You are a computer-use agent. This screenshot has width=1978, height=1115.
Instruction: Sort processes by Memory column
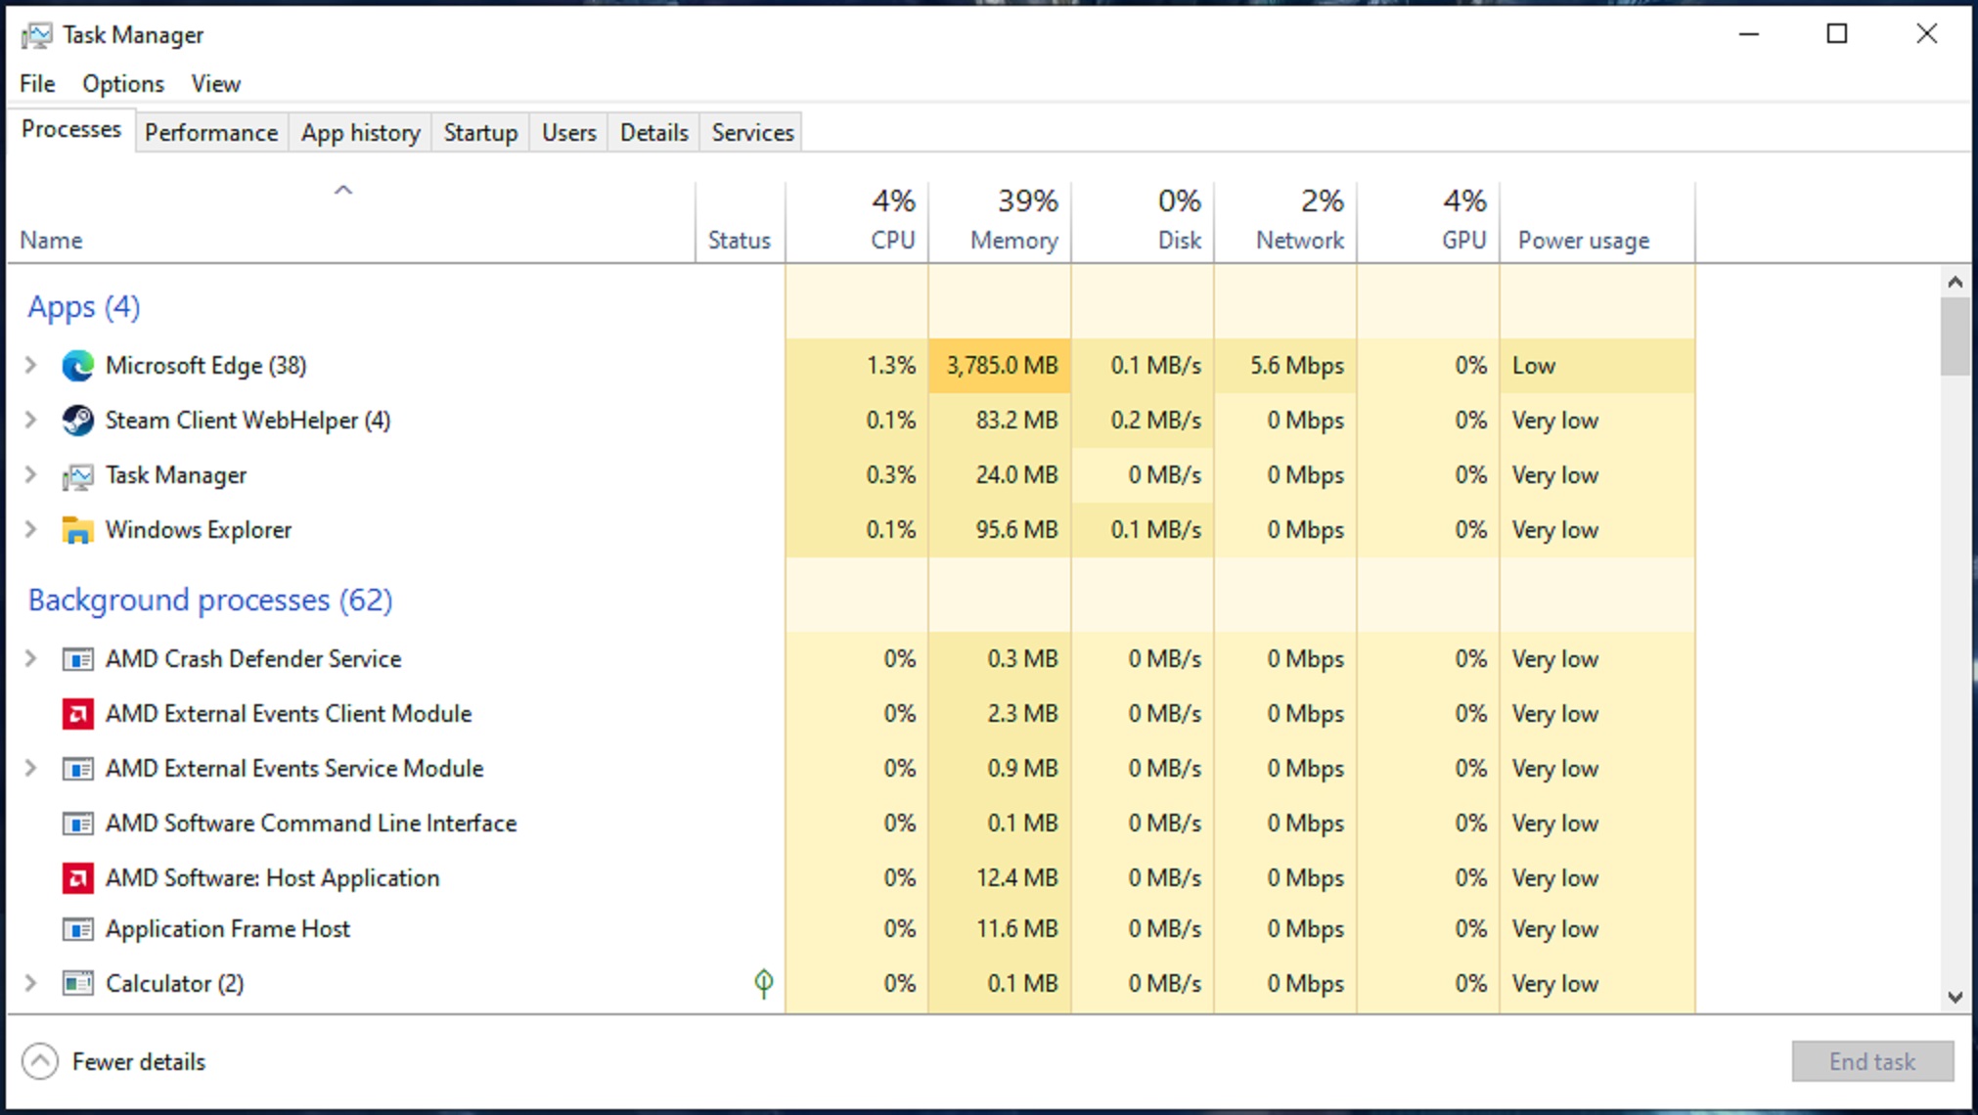point(1000,223)
